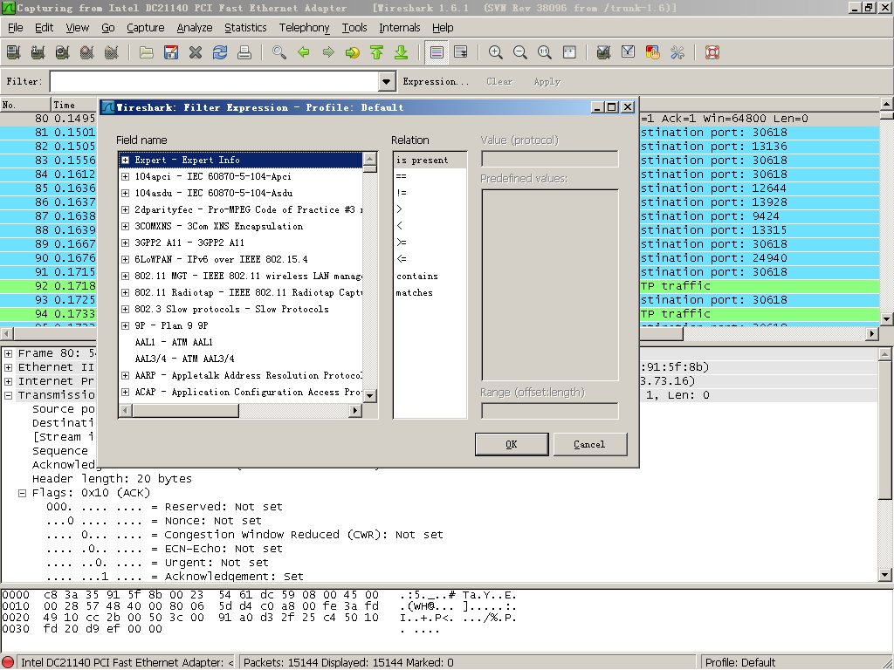
Task: Toggle packet list colorizing icon
Action: tap(437, 52)
